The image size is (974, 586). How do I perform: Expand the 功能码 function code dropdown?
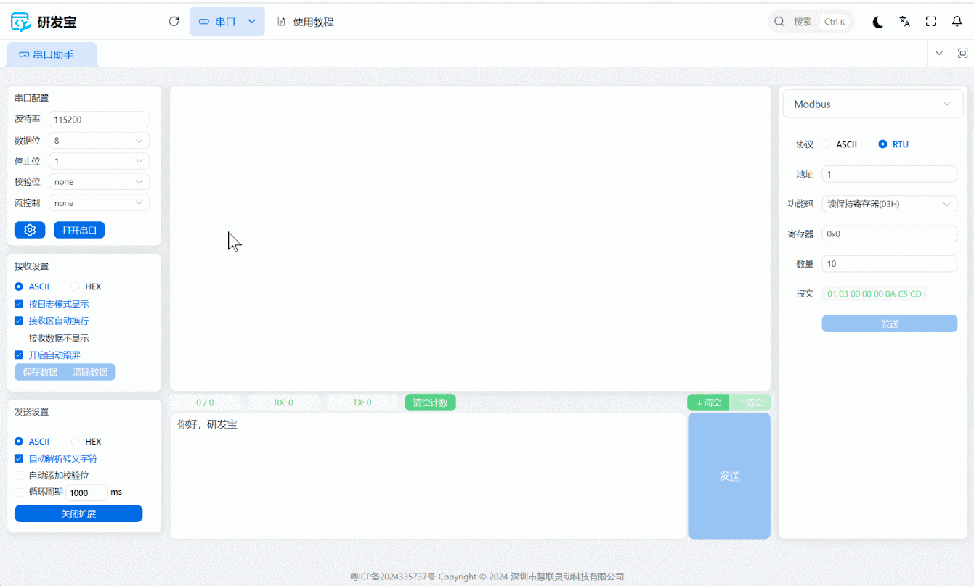click(x=889, y=204)
